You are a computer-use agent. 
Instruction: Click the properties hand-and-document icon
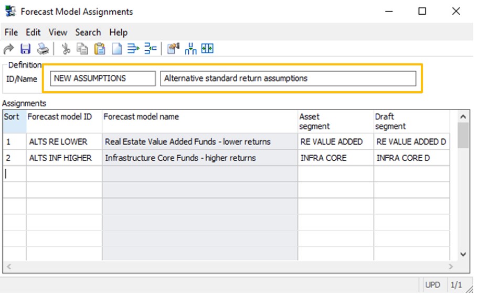173,48
